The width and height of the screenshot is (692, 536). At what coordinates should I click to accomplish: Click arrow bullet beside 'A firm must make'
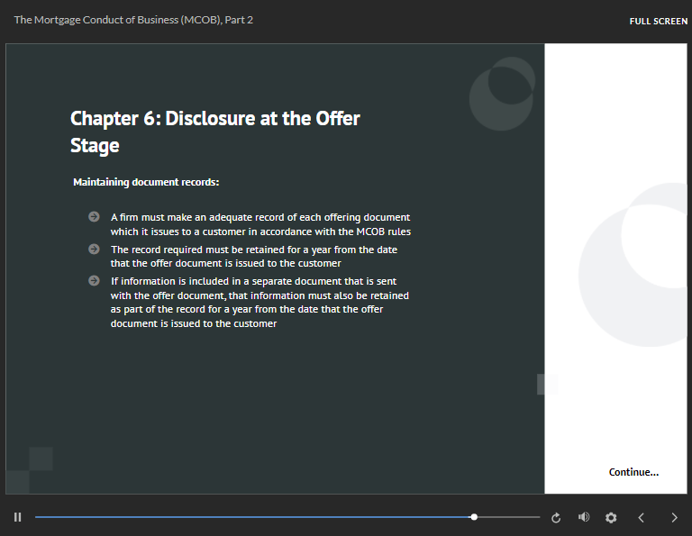coord(94,216)
